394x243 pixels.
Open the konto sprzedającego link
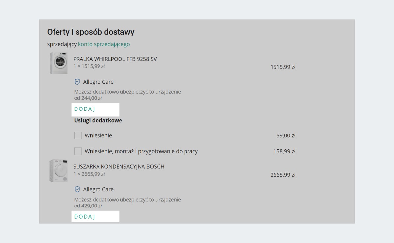pos(103,44)
